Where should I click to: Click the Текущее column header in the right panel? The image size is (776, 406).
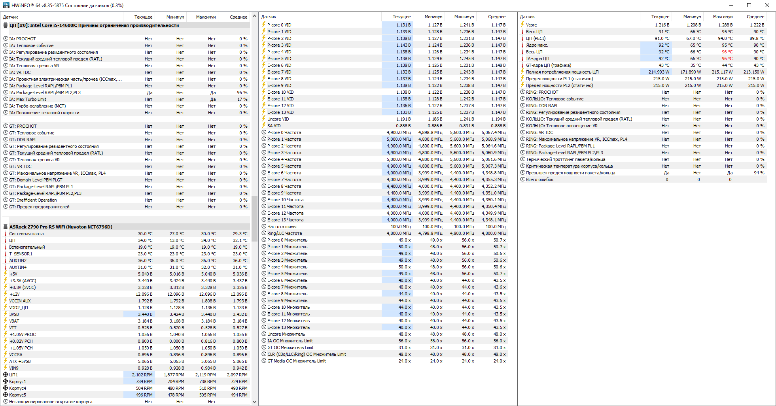661,17
